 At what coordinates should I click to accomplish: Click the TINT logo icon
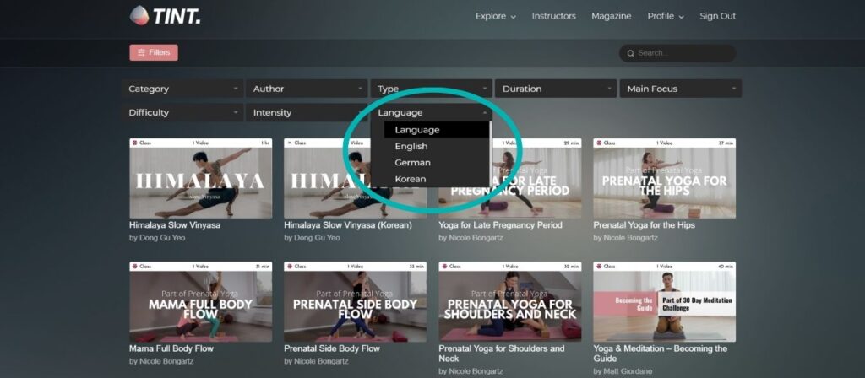139,15
